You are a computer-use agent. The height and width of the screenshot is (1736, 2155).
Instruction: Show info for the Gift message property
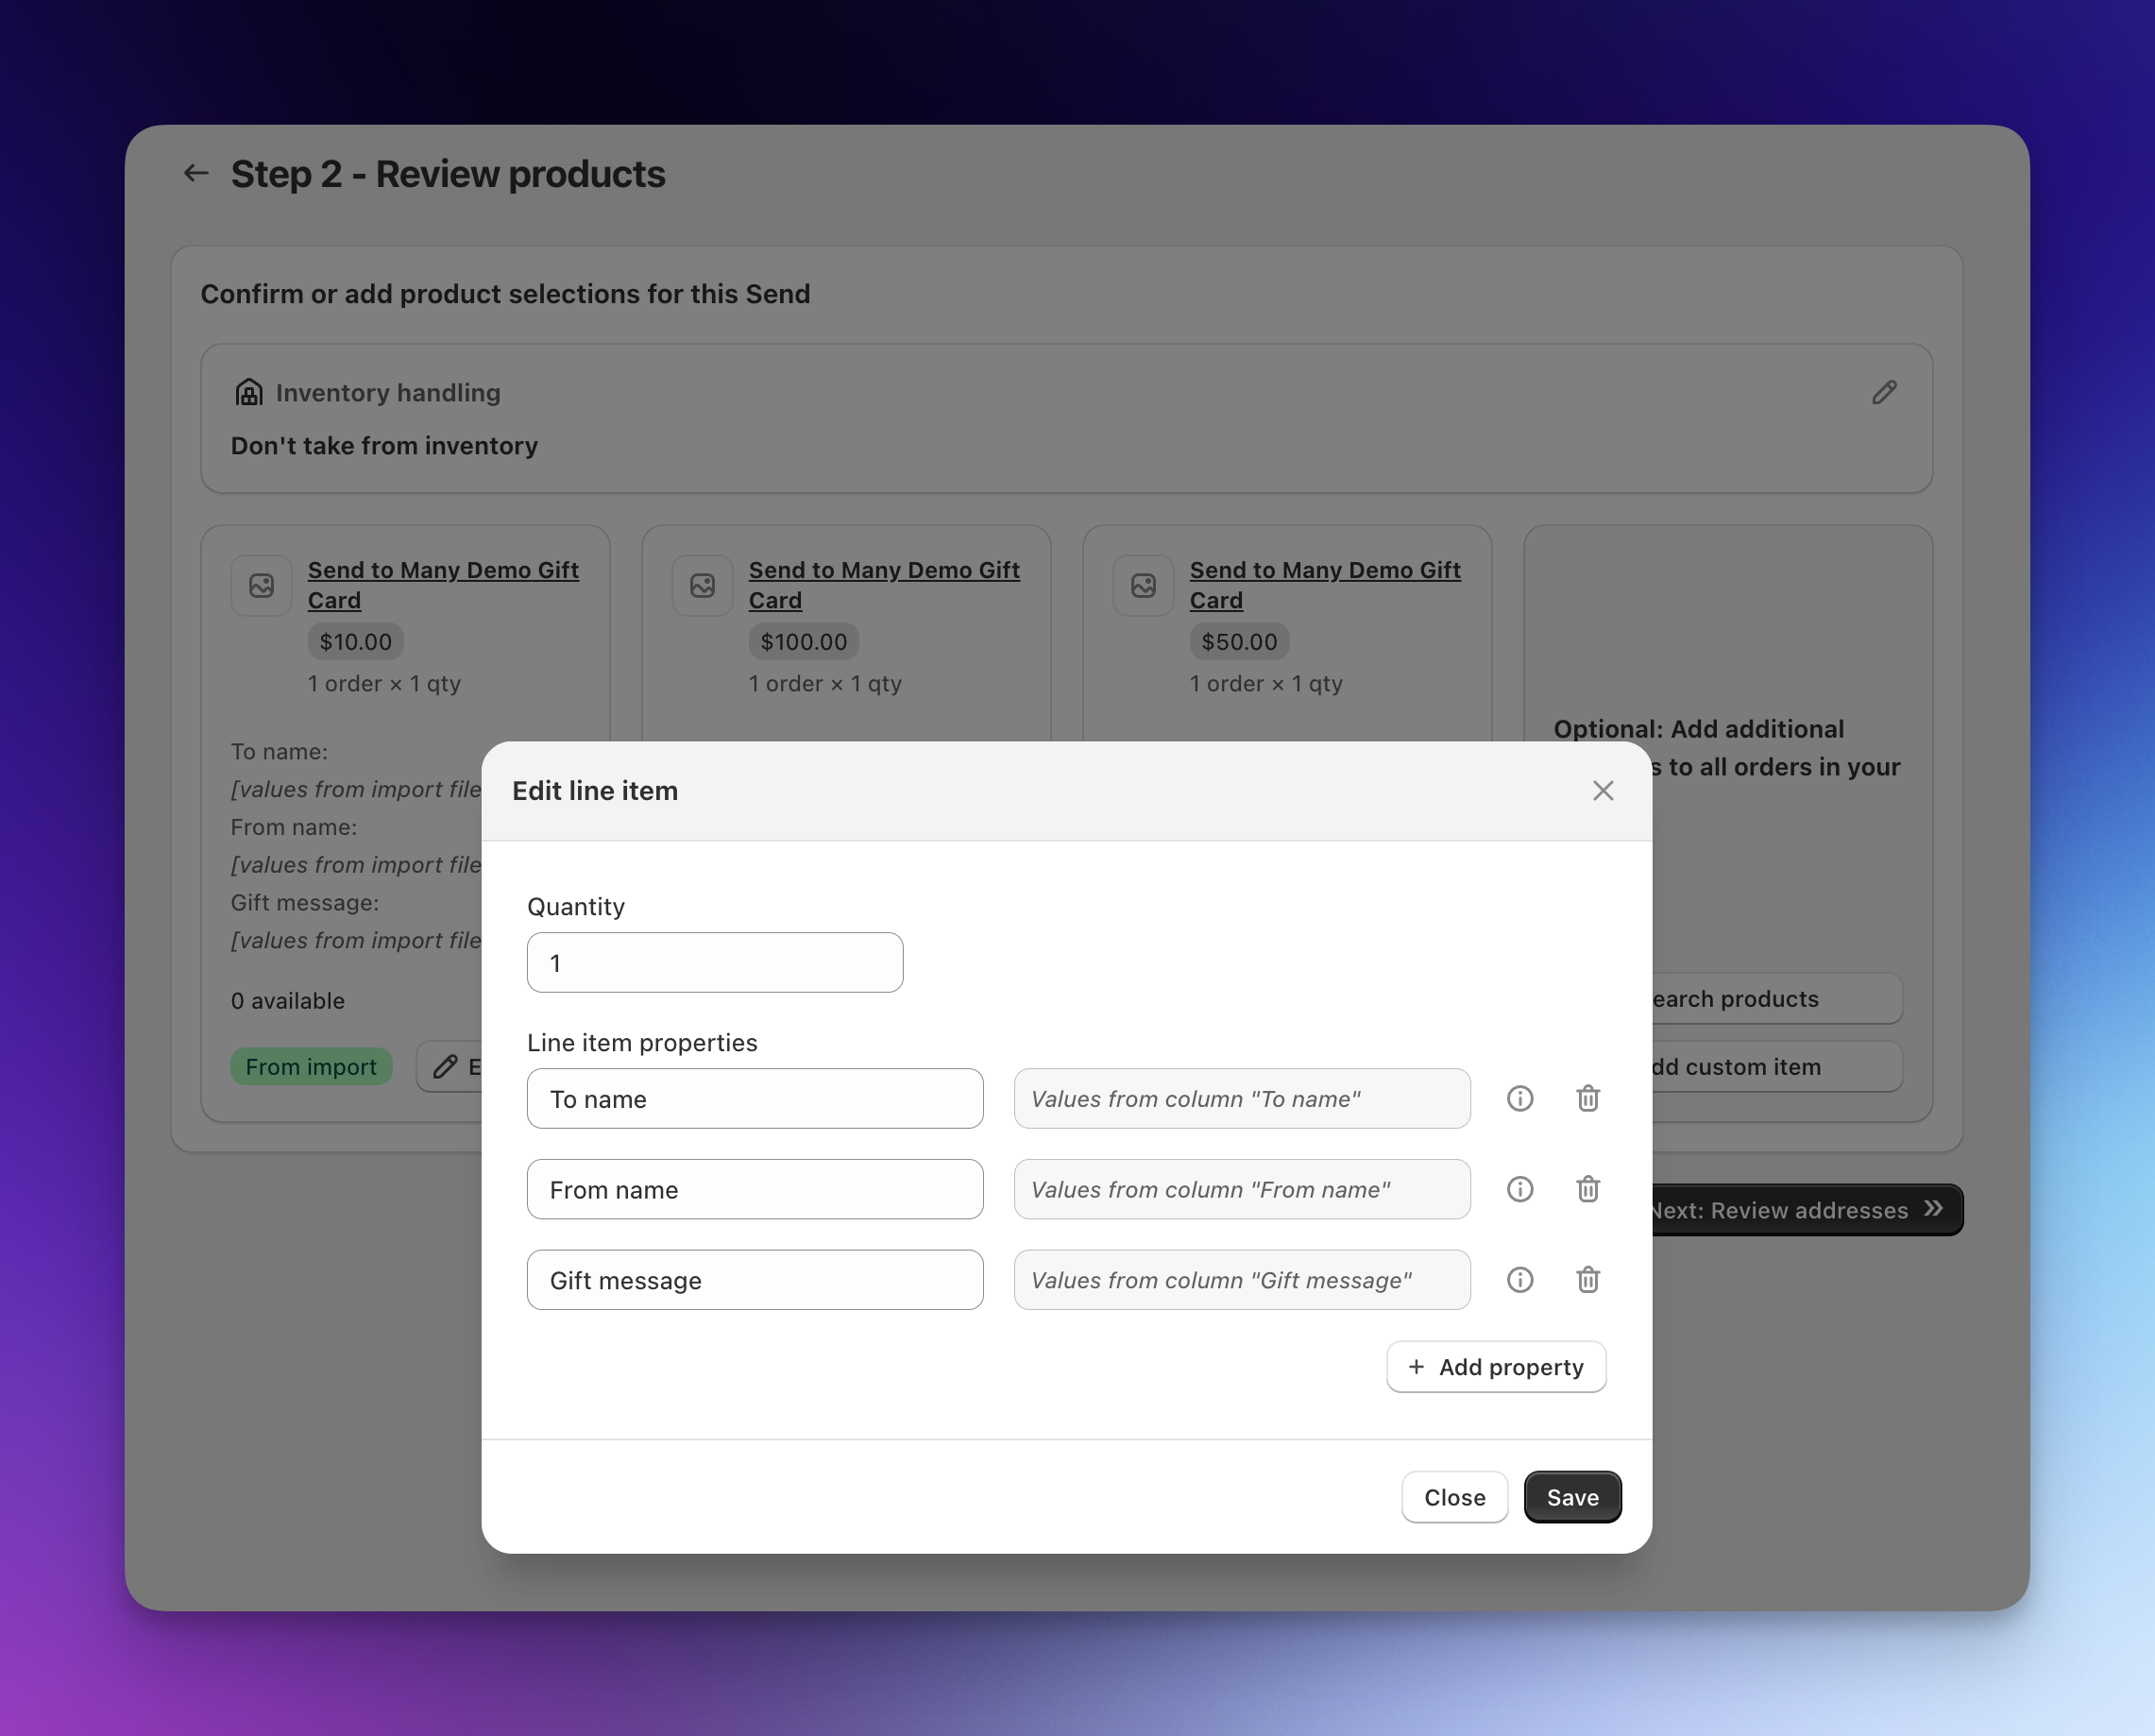[x=1520, y=1280]
